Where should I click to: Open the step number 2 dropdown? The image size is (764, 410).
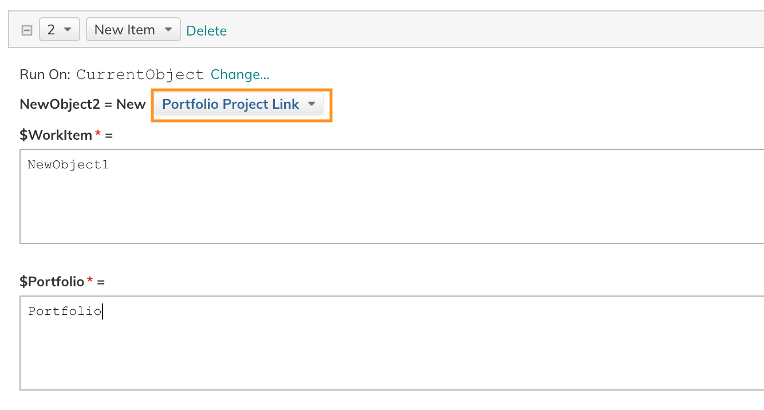click(59, 29)
